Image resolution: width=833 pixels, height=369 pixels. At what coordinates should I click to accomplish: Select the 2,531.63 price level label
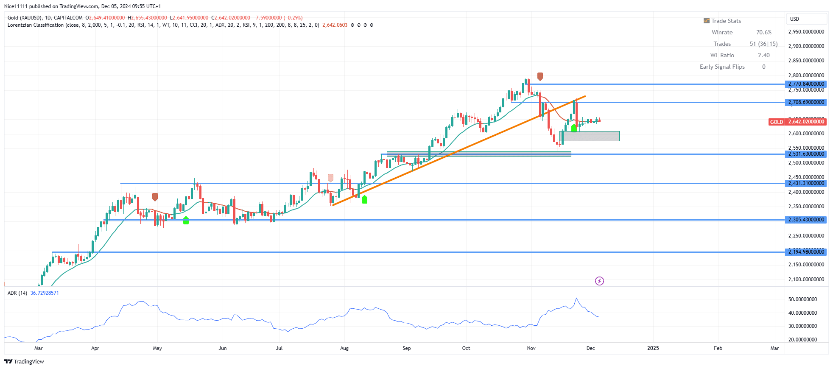coord(806,154)
